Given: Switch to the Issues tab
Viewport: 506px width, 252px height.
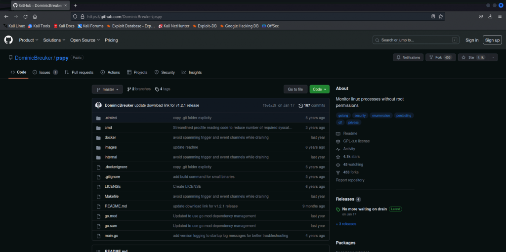Looking at the screenshot, I should [x=45, y=72].
